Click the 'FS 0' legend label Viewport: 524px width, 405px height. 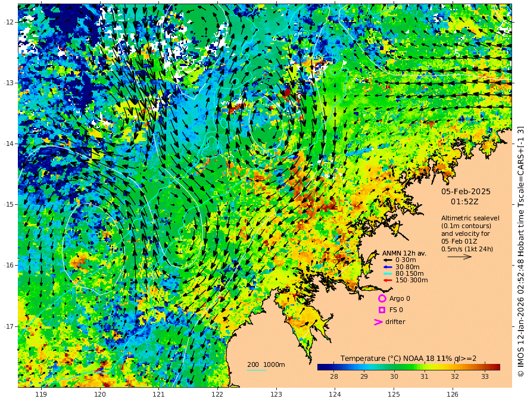pos(396,310)
